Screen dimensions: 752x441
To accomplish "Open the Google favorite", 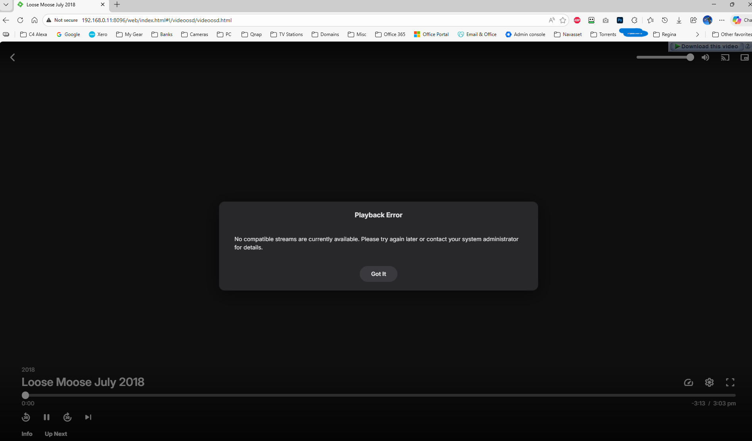I will click(68, 34).
